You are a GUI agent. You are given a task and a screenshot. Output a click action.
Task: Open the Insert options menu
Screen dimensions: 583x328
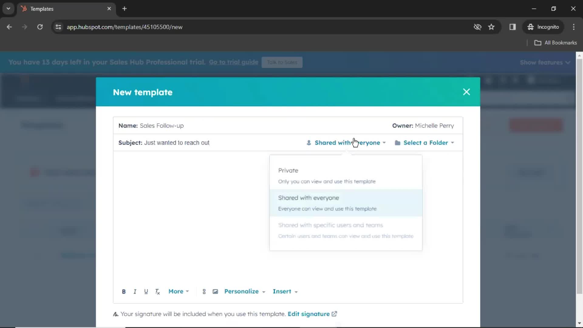(285, 291)
